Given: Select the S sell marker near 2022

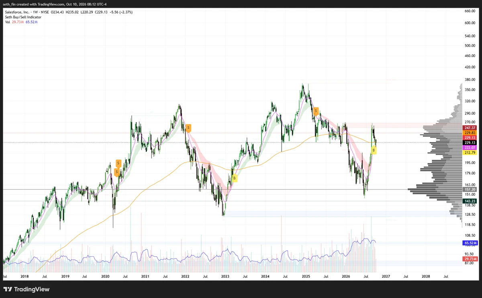Looking at the screenshot, I should 188,128.
